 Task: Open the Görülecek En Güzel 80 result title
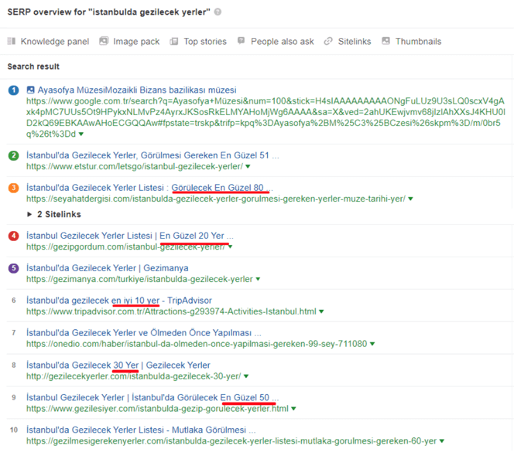(149, 188)
